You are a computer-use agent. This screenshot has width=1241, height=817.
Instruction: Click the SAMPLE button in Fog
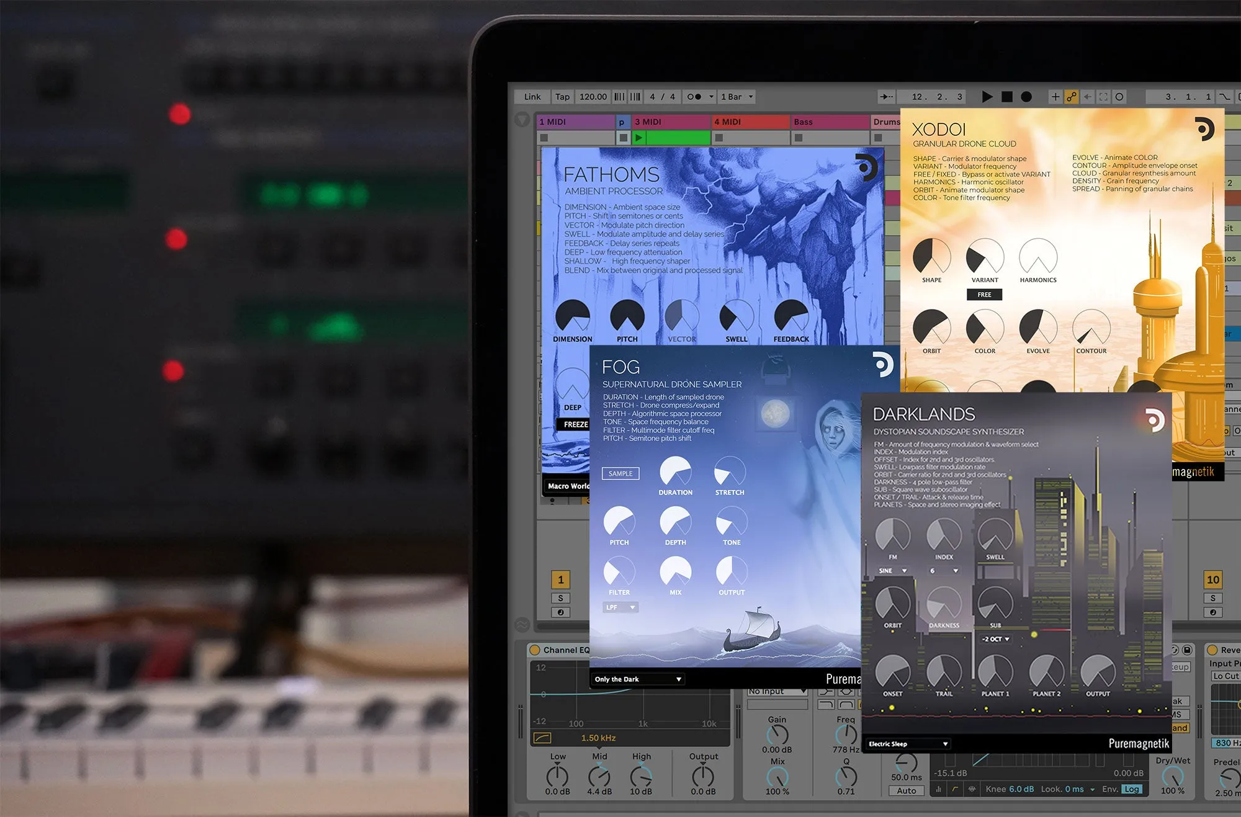tap(620, 473)
